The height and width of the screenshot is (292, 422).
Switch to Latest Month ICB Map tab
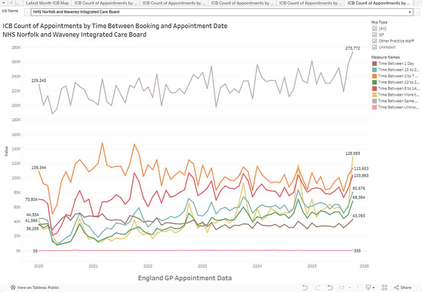(47, 3)
